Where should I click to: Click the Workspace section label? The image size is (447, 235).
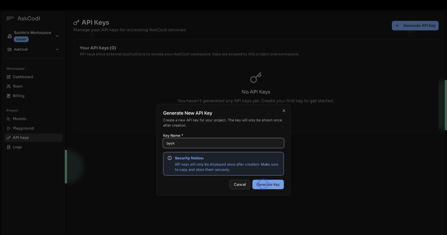pos(16,69)
